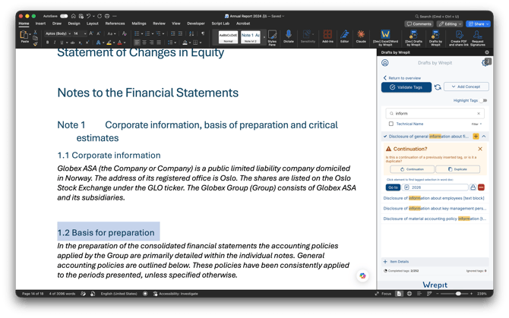Center align the paragraph
The height and width of the screenshot is (318, 509).
[144, 43]
